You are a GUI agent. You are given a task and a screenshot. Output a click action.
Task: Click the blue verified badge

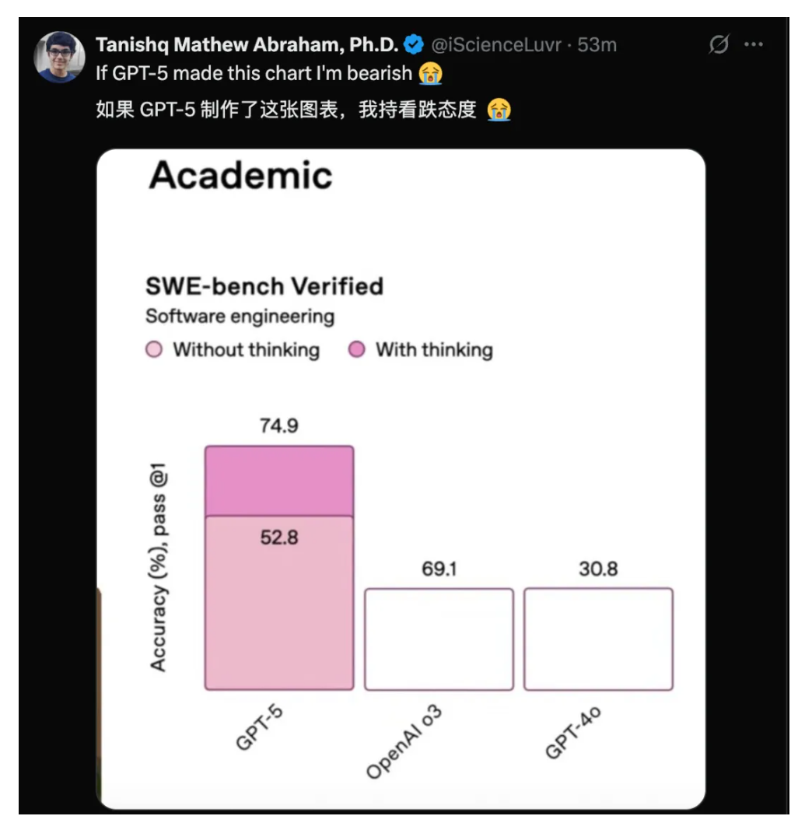(414, 45)
